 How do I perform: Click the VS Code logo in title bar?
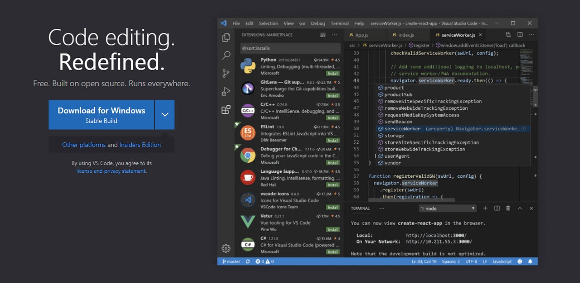click(223, 23)
